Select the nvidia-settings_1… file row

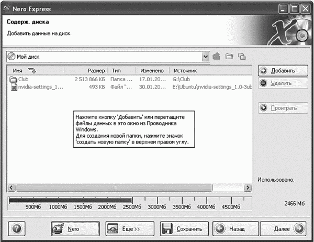(x=130, y=87)
